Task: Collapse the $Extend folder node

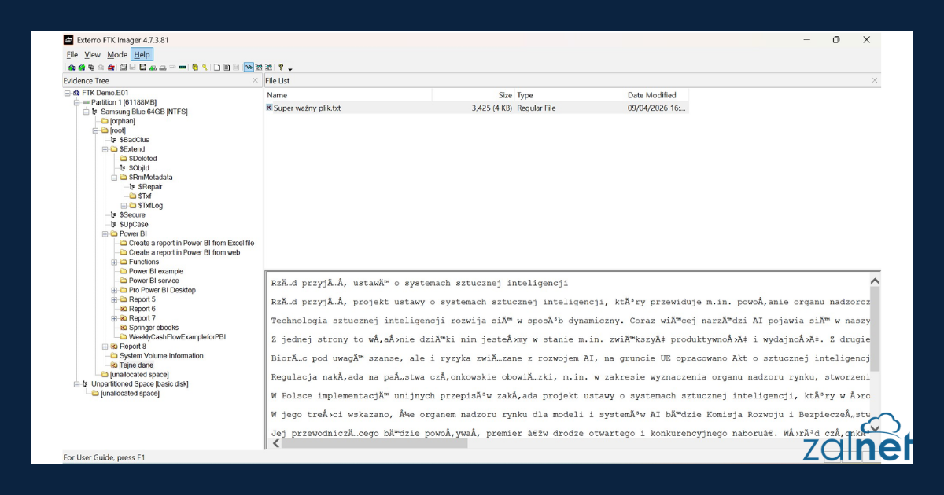Action: tap(105, 149)
